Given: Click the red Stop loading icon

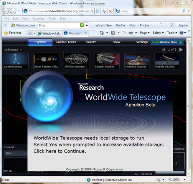Looking at the screenshot, I should (x=110, y=11).
